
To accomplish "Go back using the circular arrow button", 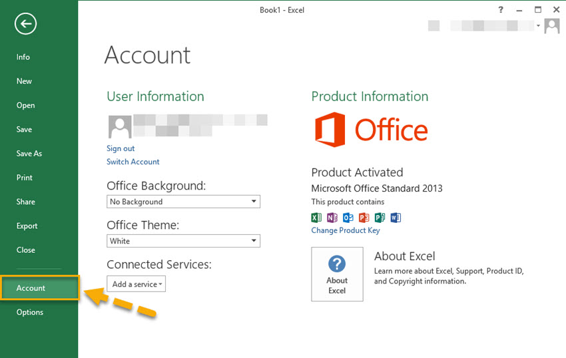I will [25, 24].
